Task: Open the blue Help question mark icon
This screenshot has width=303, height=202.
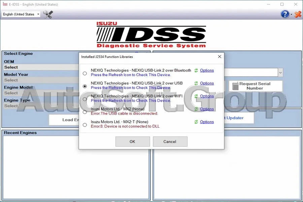Action: (x=285, y=14)
